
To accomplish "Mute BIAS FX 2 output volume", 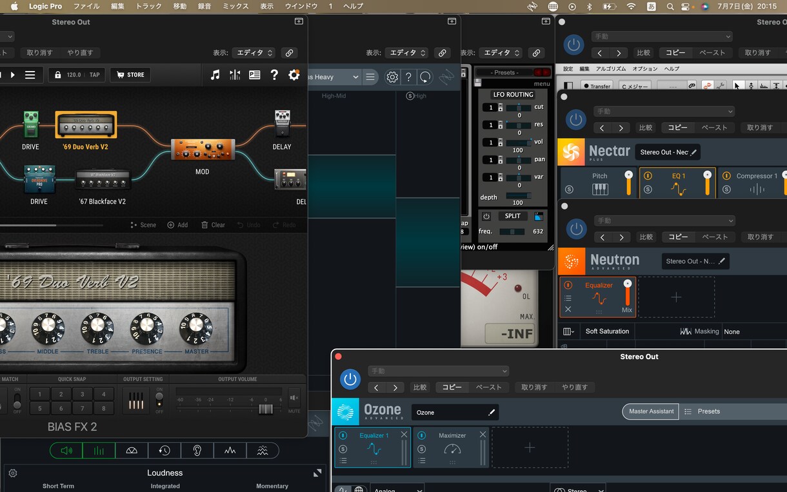I will point(294,398).
